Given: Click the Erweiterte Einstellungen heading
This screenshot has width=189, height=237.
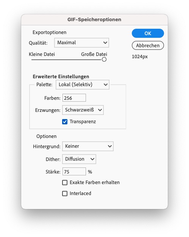Looking at the screenshot, I should (x=61, y=76).
